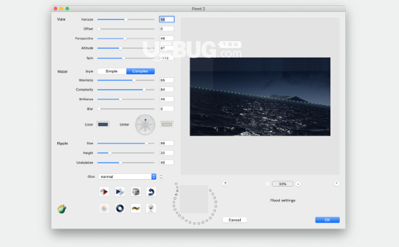Click the question mark help button
This screenshot has height=247, width=399.
225,184
